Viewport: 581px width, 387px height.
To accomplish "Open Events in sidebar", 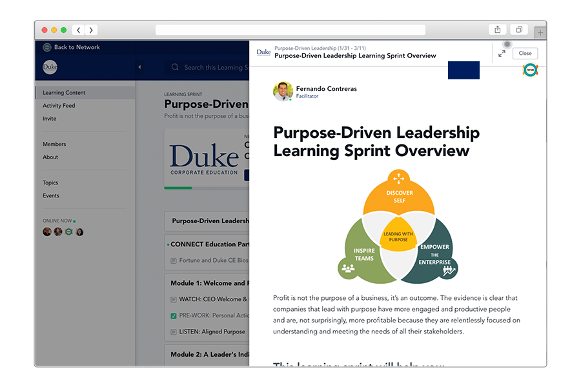I will pos(51,195).
